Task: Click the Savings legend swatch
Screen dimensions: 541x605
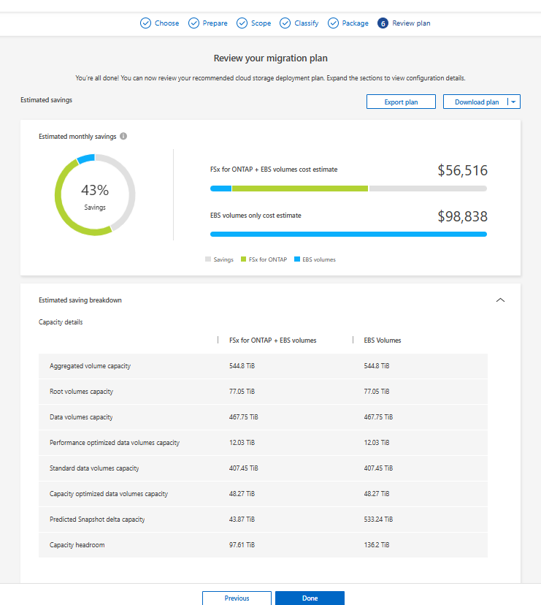Action: [x=209, y=259]
